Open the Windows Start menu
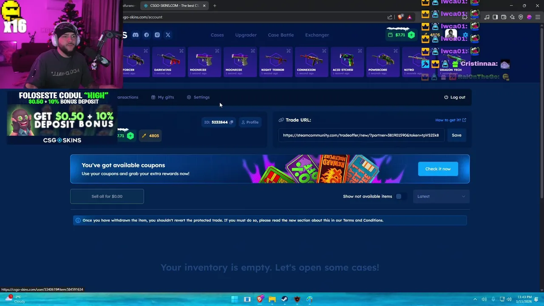 235,299
